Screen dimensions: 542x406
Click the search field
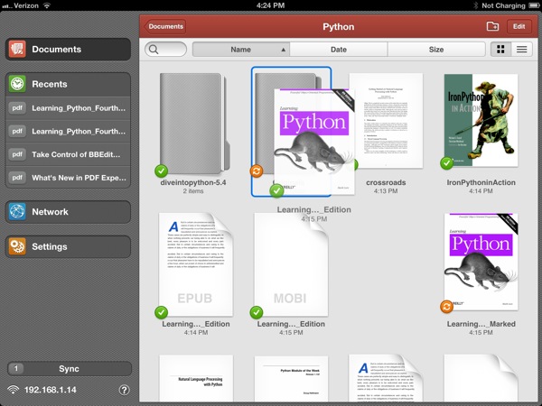pyautogui.click(x=165, y=50)
